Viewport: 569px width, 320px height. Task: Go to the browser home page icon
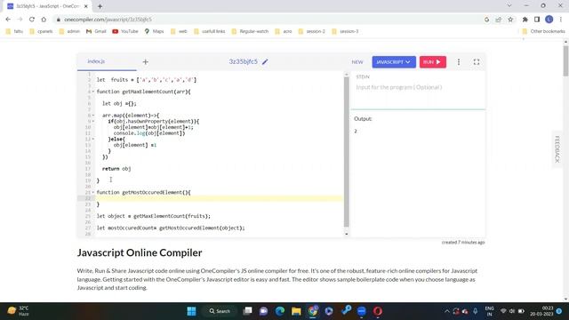tap(44, 20)
